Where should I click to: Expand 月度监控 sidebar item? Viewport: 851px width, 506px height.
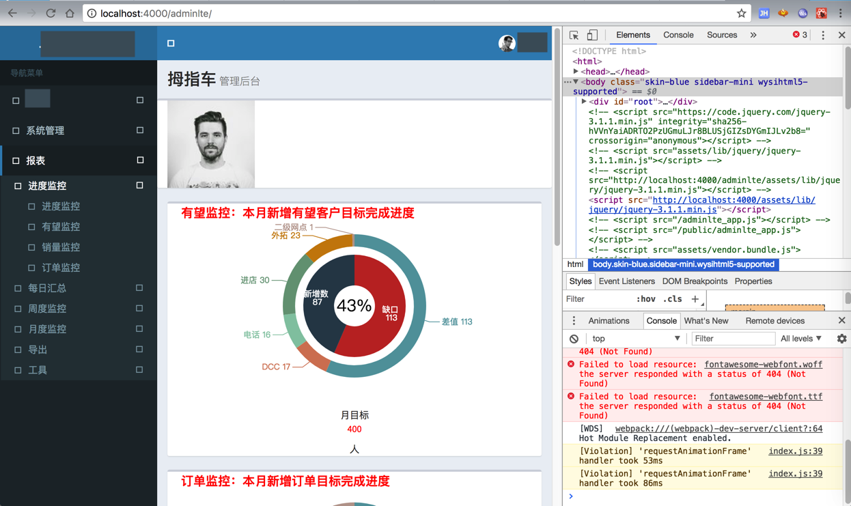point(139,329)
